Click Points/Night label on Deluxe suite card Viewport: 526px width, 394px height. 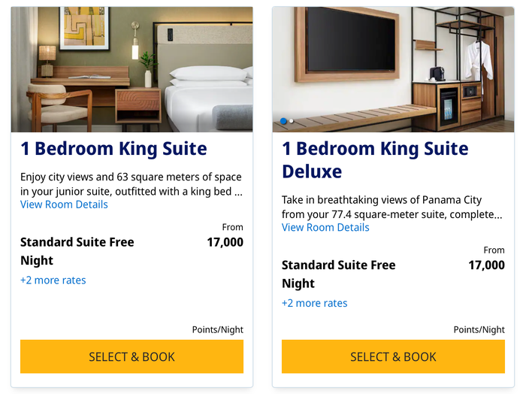[x=479, y=329]
